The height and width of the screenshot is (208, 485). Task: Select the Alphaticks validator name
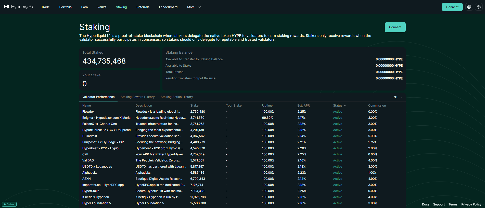[x=90, y=173]
